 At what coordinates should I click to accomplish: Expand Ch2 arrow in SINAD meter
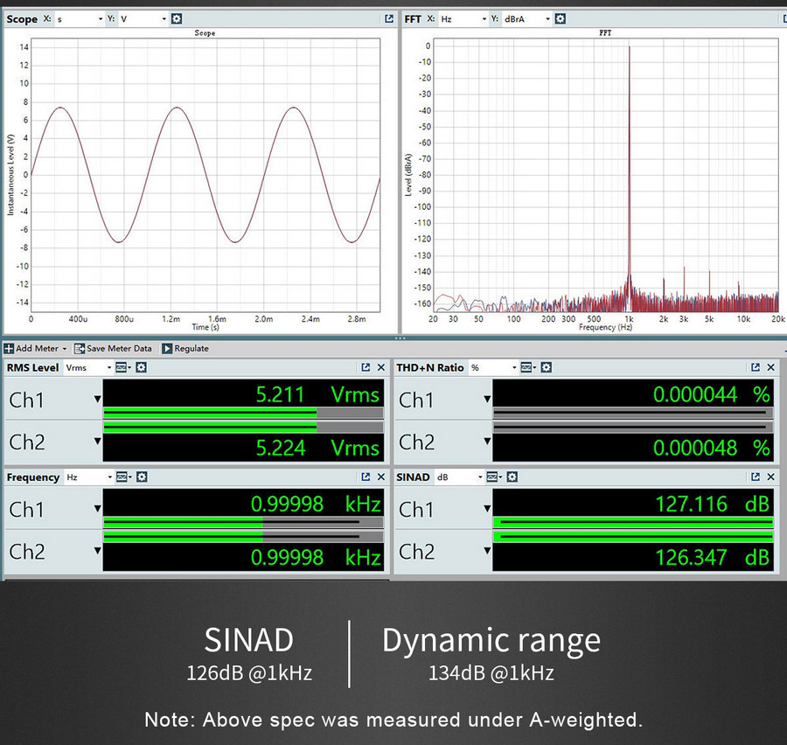click(487, 551)
